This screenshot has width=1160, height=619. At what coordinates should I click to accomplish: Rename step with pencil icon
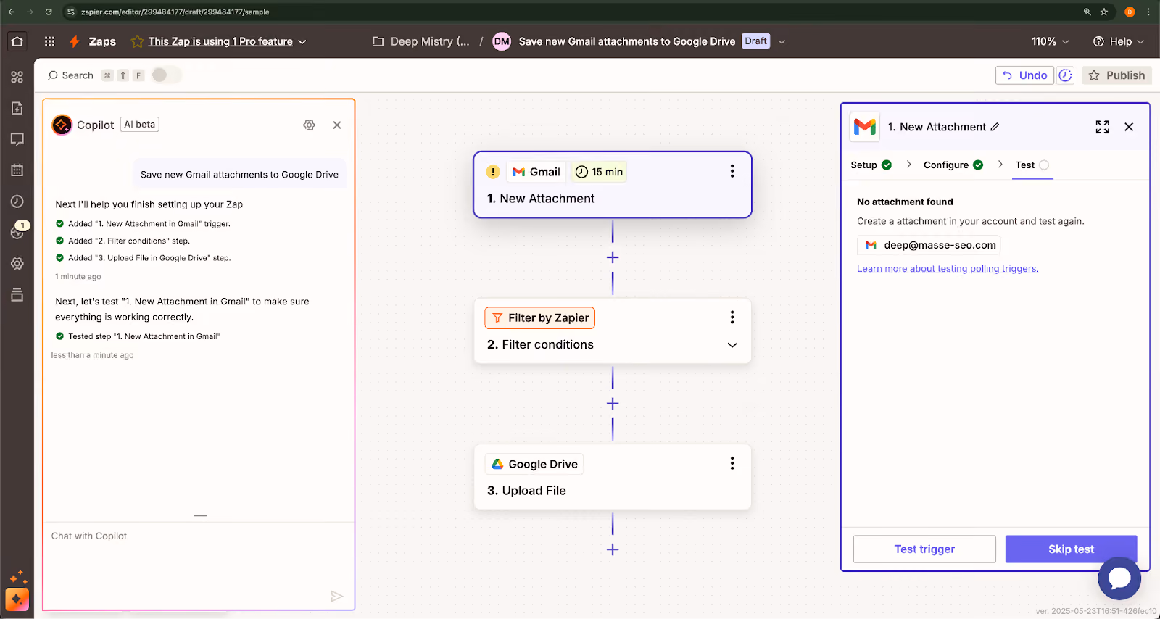(995, 127)
